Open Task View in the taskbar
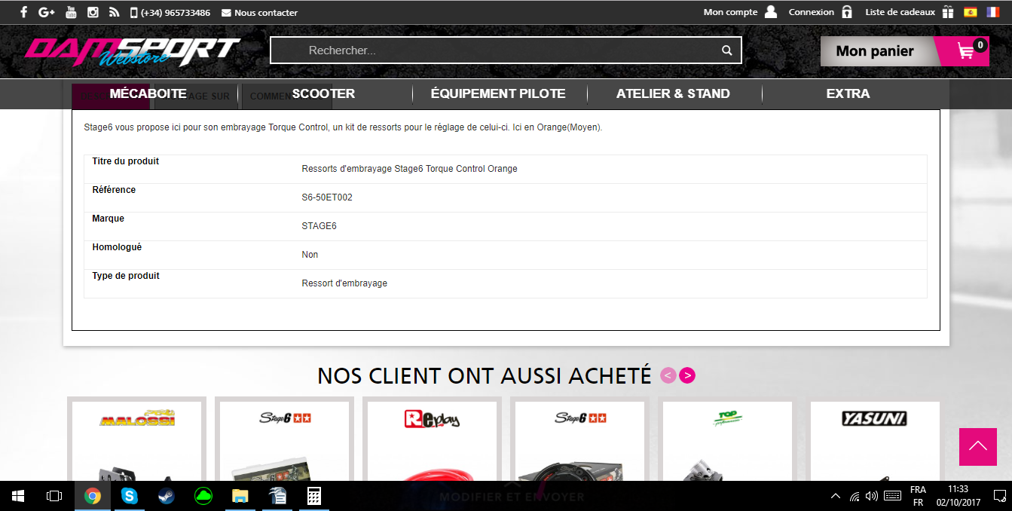This screenshot has height=511, width=1012. pos(54,496)
